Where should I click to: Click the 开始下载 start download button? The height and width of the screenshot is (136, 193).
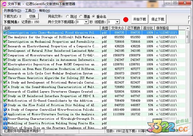(x=140, y=19)
